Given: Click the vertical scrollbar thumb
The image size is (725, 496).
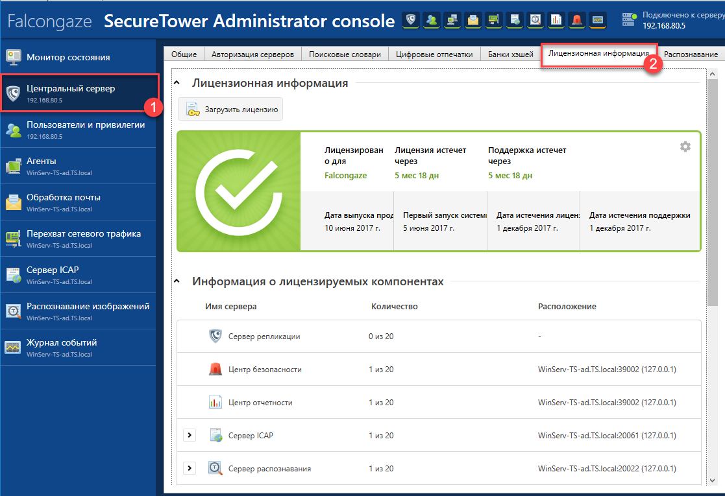Looking at the screenshot, I should click(x=712, y=192).
